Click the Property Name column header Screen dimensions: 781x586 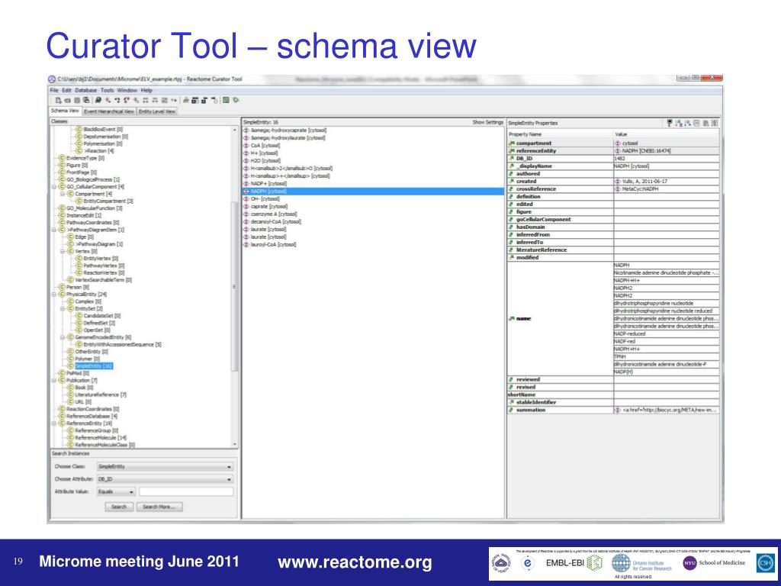(x=561, y=134)
